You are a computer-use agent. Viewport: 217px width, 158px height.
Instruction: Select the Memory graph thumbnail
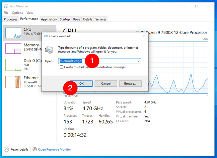[x=13, y=48]
